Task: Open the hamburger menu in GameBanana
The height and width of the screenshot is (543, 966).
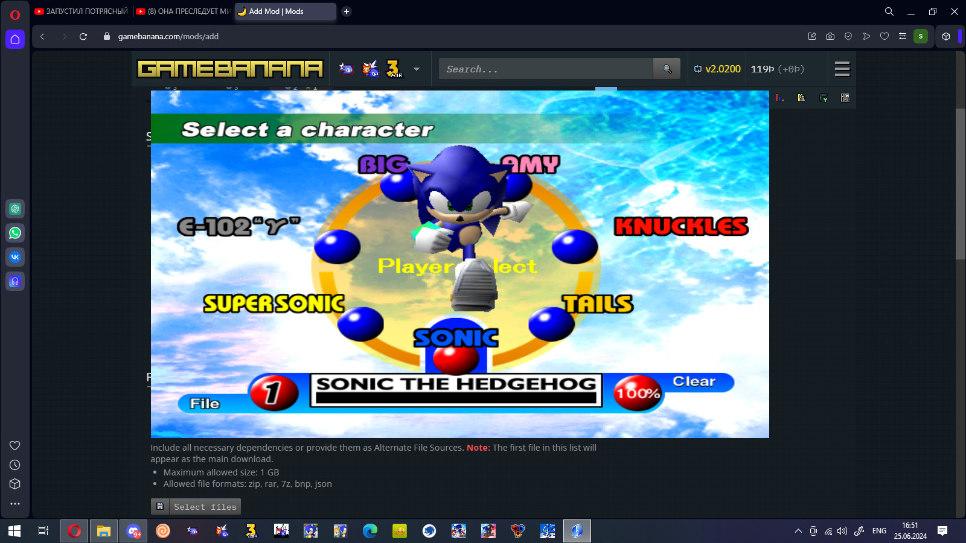Action: pyautogui.click(x=842, y=69)
